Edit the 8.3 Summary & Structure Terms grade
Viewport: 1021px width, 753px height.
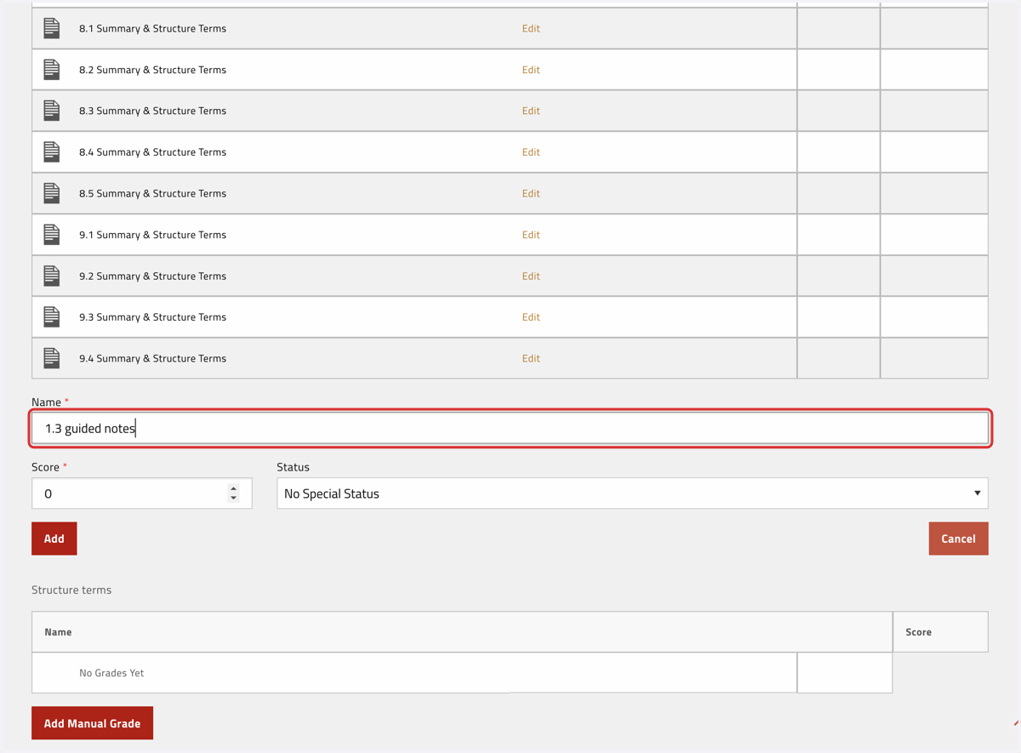pos(531,111)
